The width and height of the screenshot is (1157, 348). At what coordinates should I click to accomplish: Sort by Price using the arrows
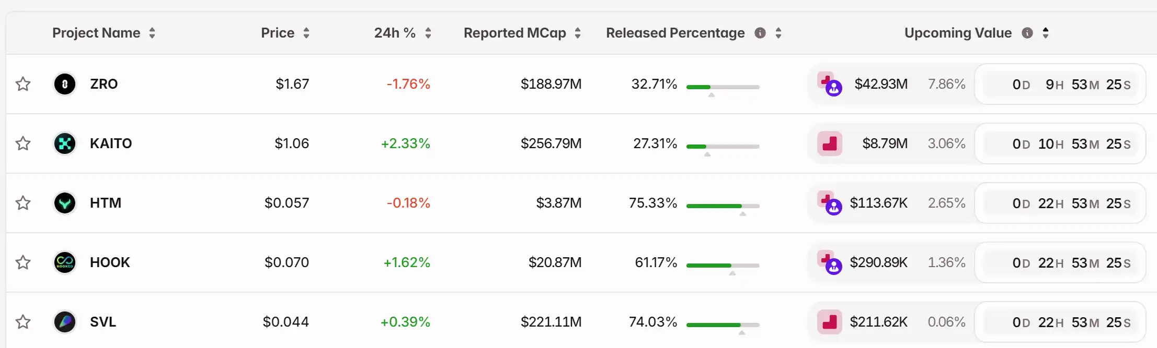[x=306, y=33]
